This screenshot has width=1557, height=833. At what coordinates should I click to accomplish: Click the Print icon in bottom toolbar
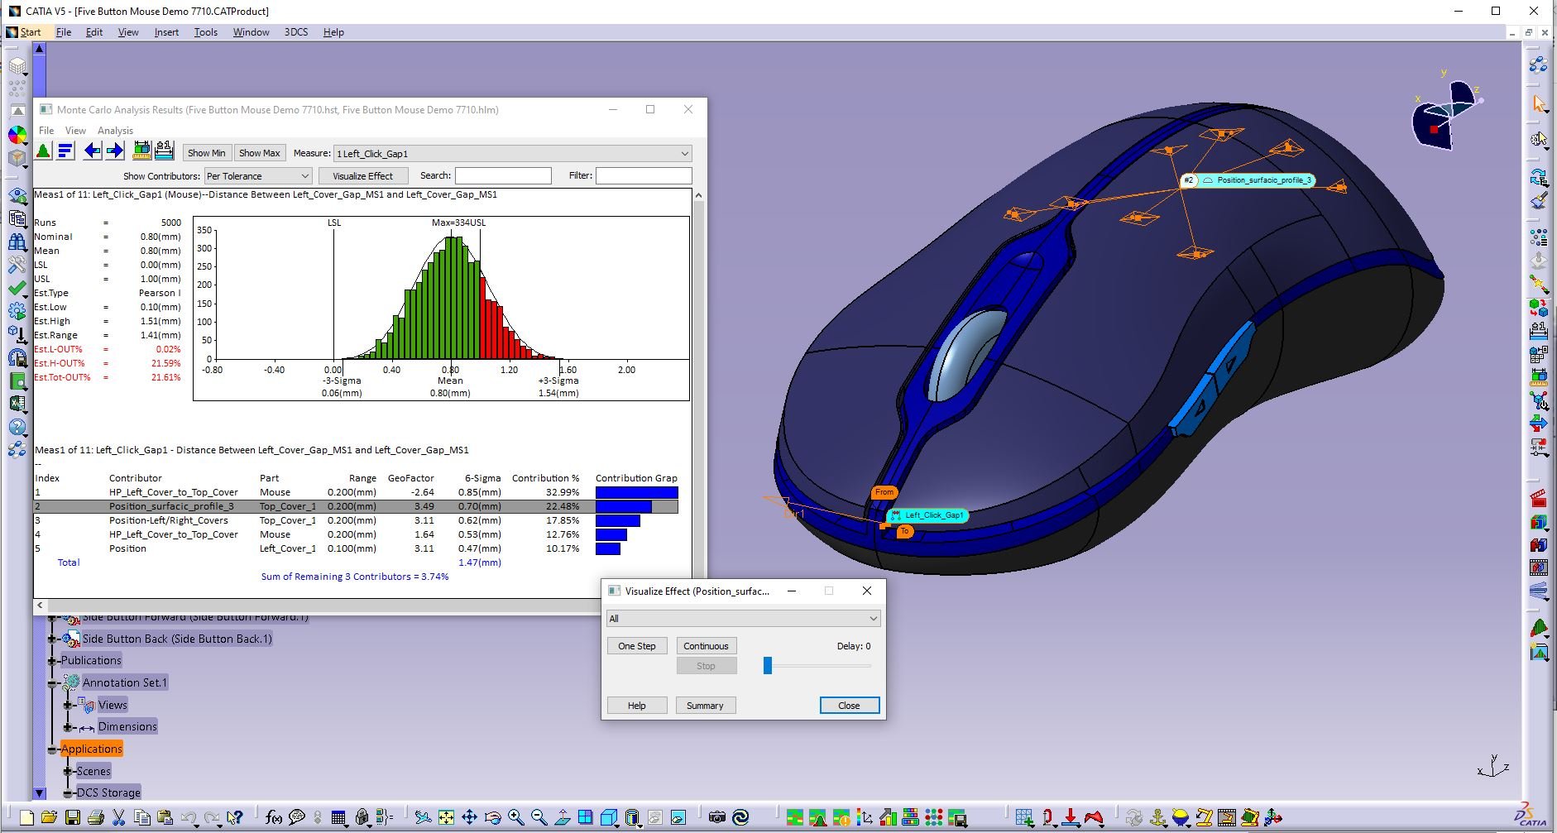coord(95,818)
